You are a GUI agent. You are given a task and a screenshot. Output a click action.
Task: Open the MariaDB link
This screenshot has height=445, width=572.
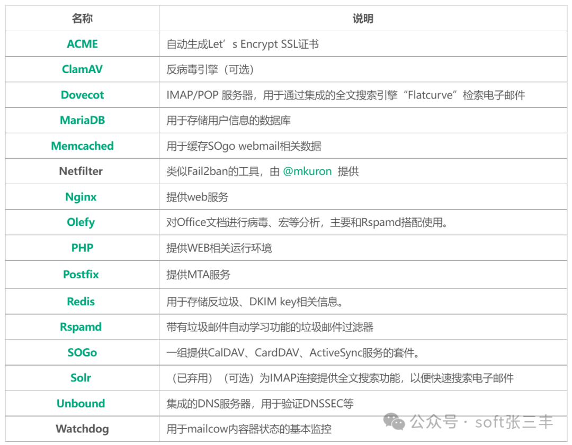(x=82, y=120)
